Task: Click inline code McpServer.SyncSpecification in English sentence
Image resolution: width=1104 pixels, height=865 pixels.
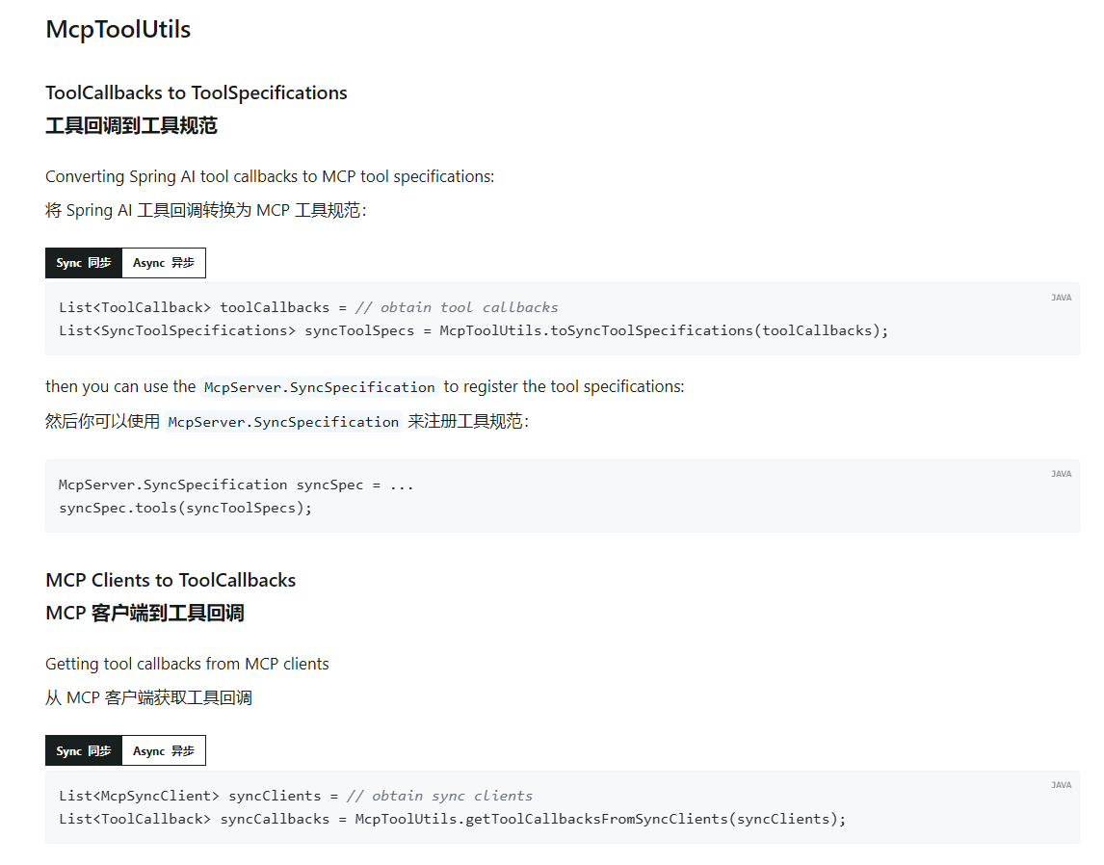Action: click(319, 387)
